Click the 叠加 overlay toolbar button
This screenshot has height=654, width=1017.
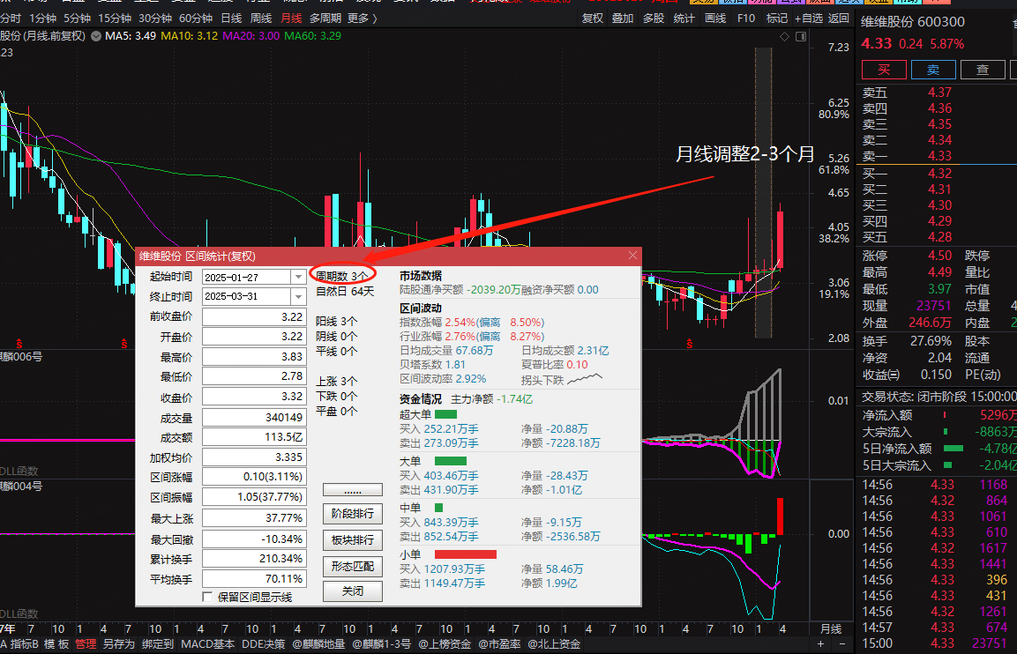pyautogui.click(x=623, y=19)
